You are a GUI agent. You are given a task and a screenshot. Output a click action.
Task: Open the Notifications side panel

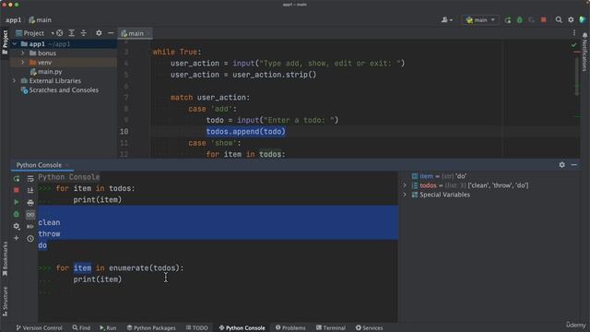pos(584,52)
